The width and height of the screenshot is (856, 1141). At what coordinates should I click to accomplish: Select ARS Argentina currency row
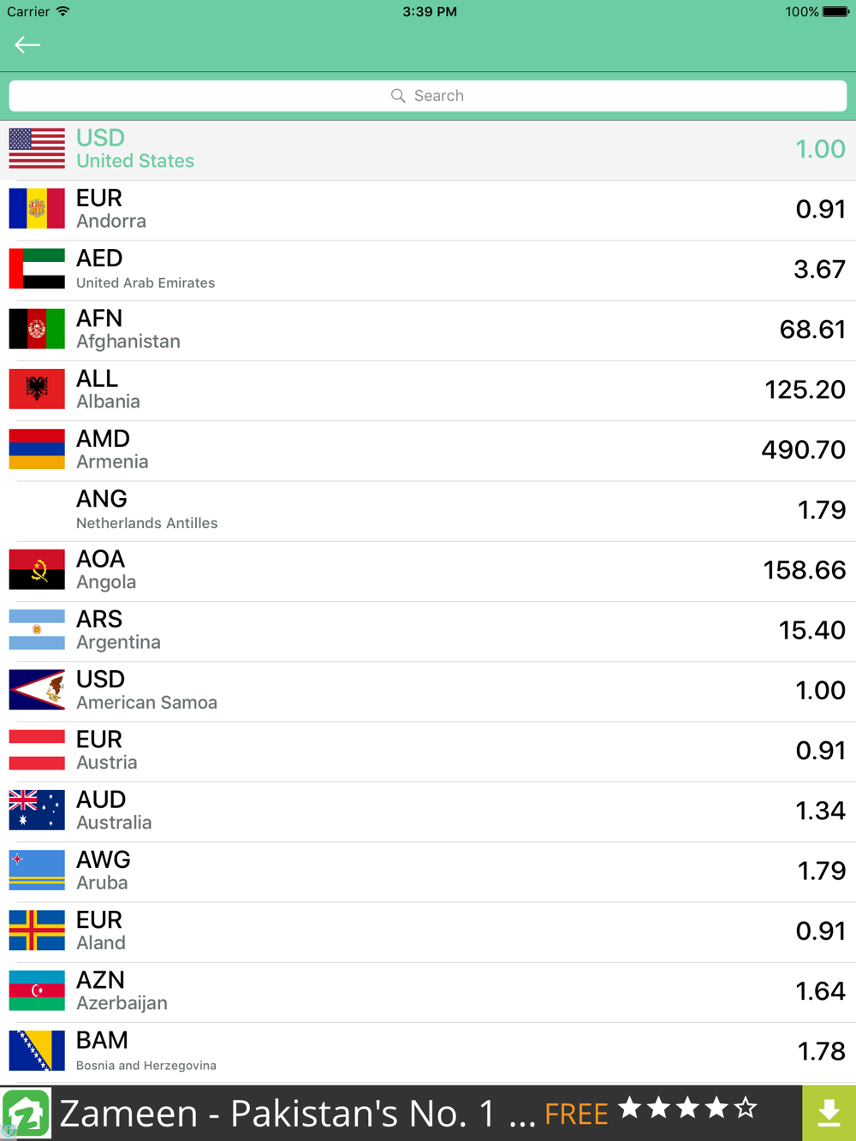pos(428,632)
